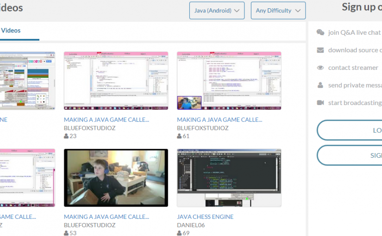Image resolution: width=382 pixels, height=236 pixels.
Task: Click the join Q&A live chat icon
Action: (320, 32)
